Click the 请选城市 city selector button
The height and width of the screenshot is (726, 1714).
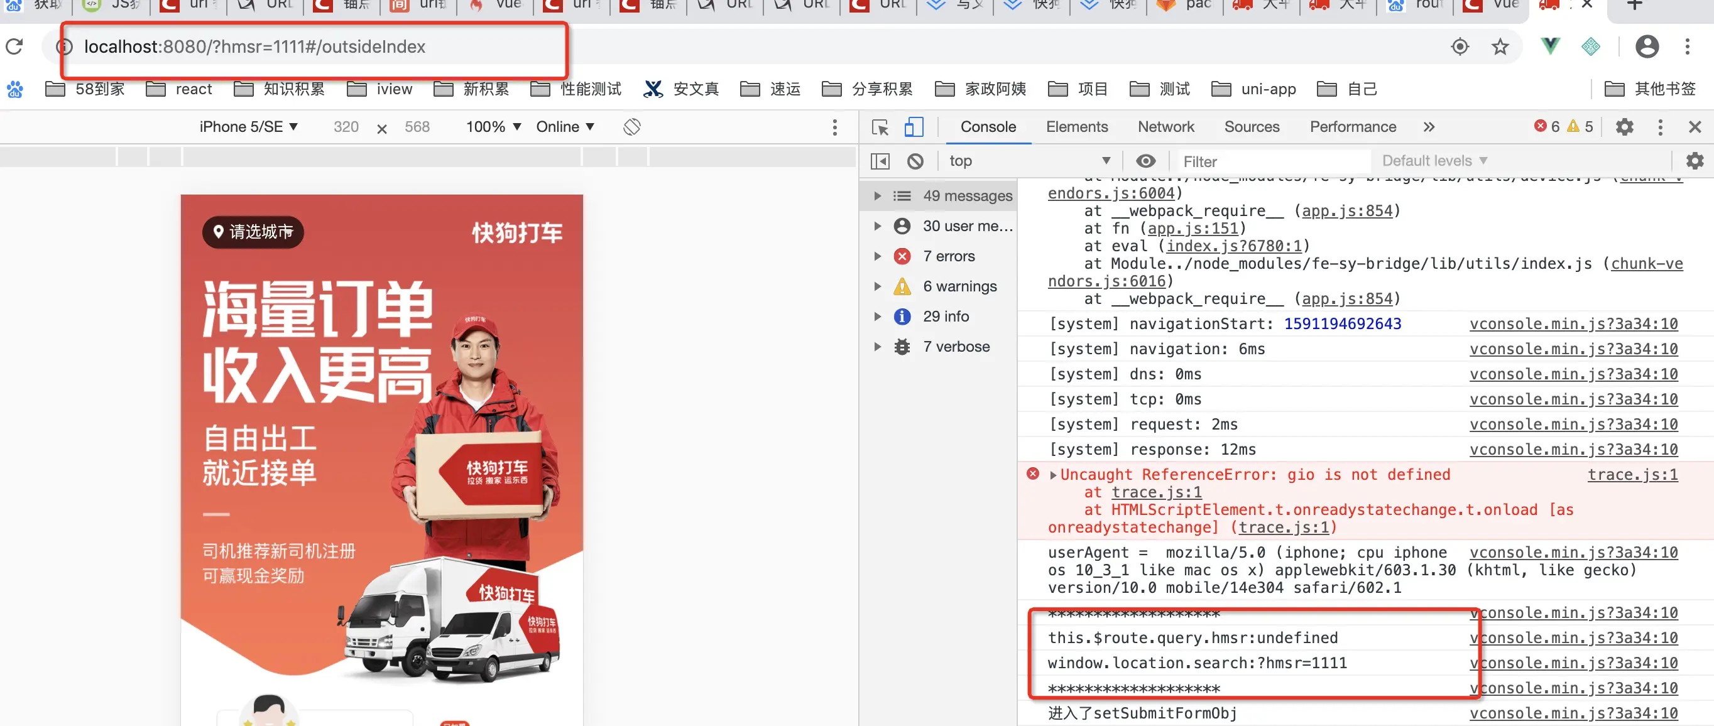253,232
